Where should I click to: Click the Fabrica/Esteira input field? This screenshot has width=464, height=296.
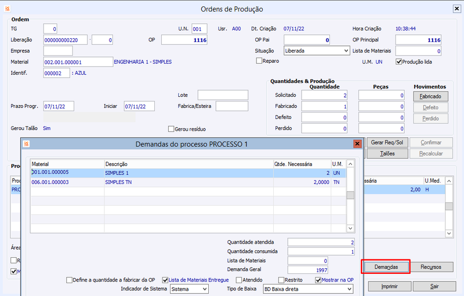tap(232, 106)
